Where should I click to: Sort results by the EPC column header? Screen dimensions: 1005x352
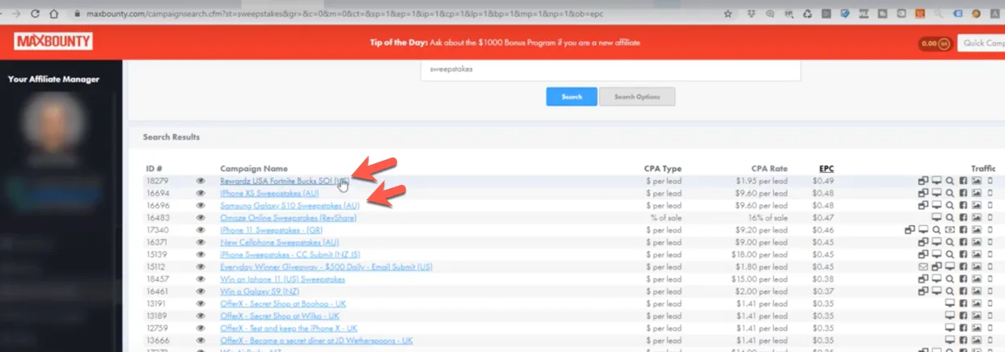[826, 168]
